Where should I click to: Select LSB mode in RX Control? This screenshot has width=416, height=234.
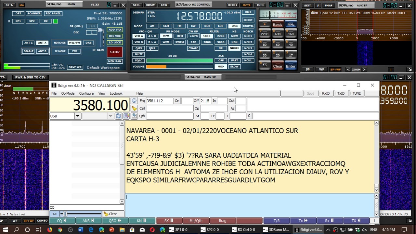click(221, 26)
